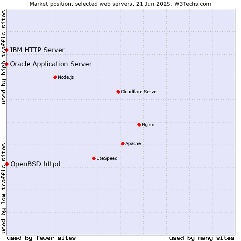Select the 'Apache' label text
Screen dimensions: 241x241
[133, 143]
